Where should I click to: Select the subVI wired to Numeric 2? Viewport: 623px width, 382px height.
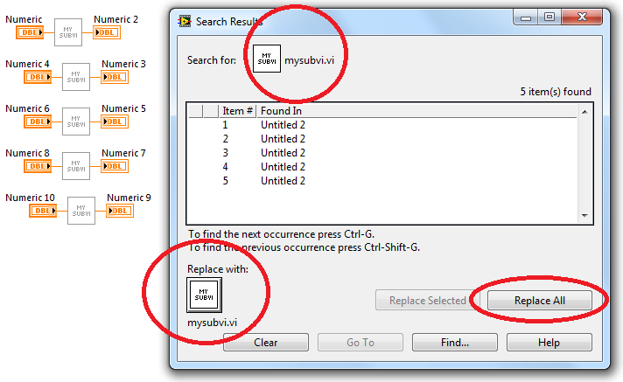tap(68, 32)
